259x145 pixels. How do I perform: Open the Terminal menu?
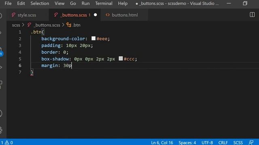pyautogui.click(x=104, y=3)
